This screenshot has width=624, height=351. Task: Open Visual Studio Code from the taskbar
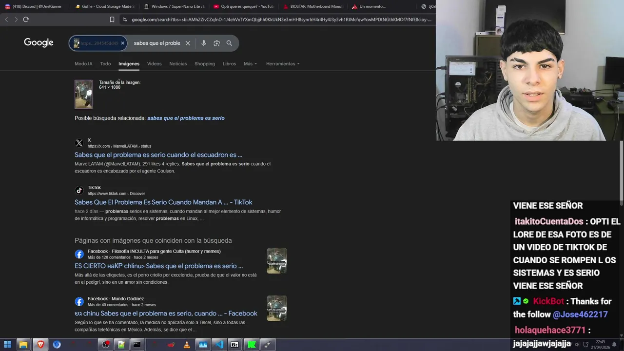click(x=219, y=345)
